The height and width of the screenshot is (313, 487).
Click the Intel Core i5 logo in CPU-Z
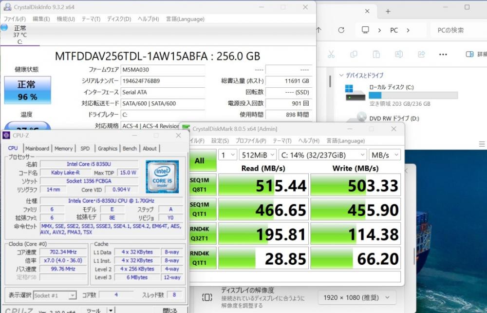pos(162,176)
